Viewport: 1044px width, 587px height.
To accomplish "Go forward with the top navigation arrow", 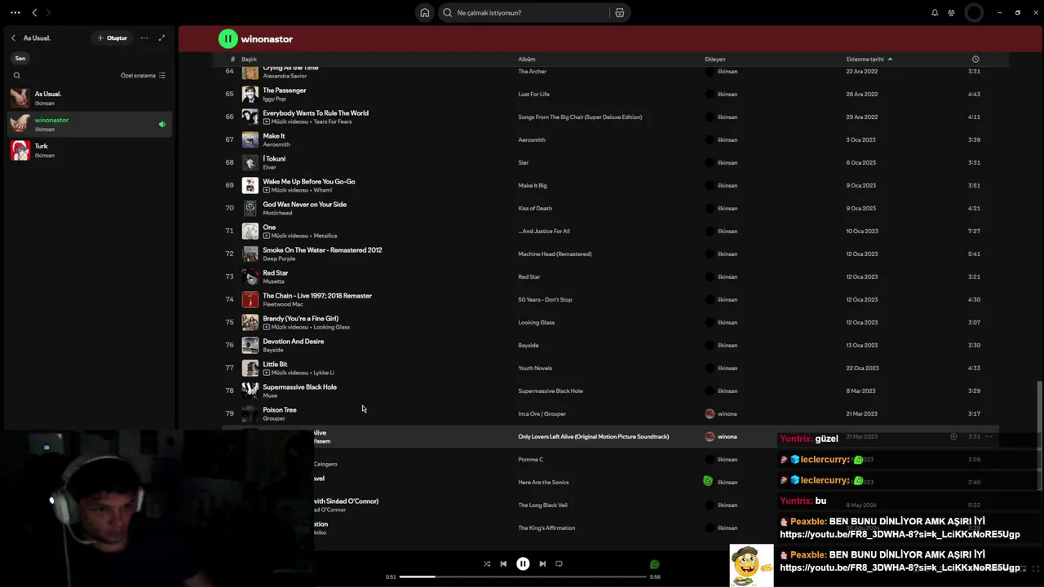I will pyautogui.click(x=48, y=12).
